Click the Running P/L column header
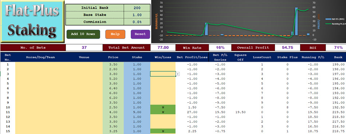Screen dimensions: 346x134 [313, 57]
